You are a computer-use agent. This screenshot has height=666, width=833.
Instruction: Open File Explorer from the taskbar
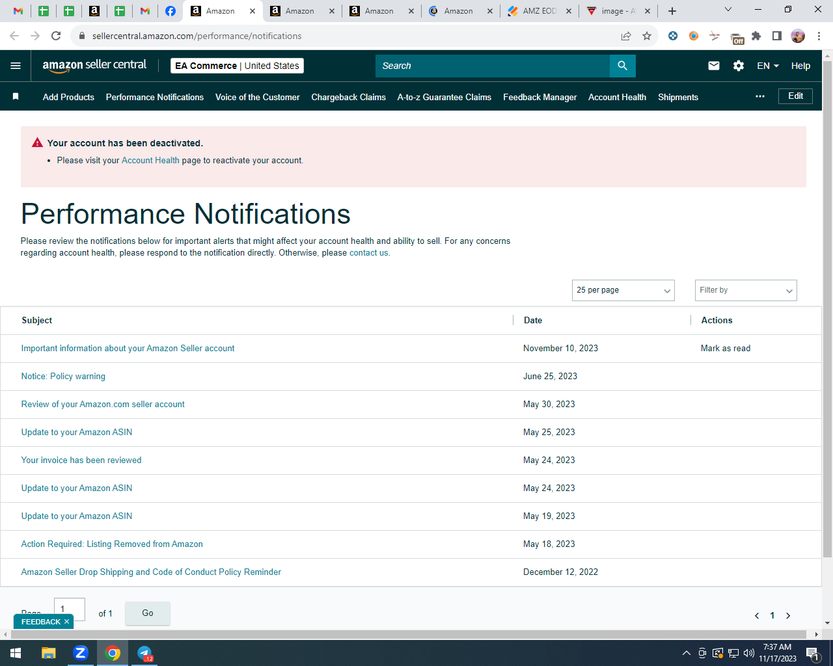(49, 653)
